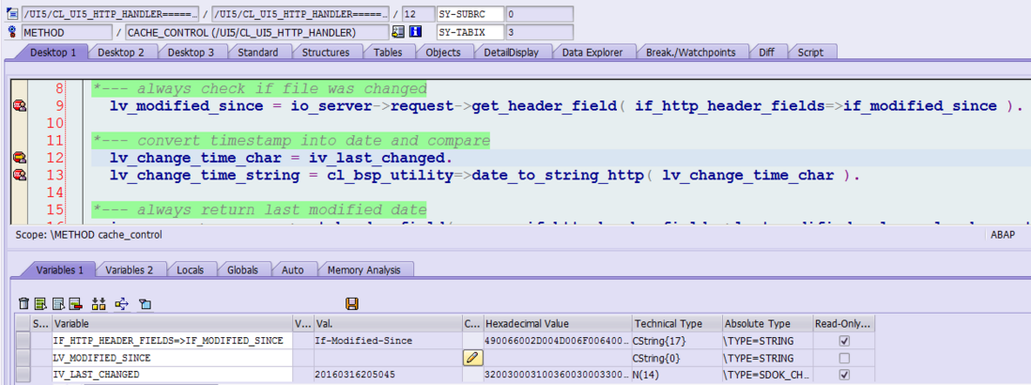Click the SY-SUBRC field
The height and width of the screenshot is (385, 1031).
(470, 14)
